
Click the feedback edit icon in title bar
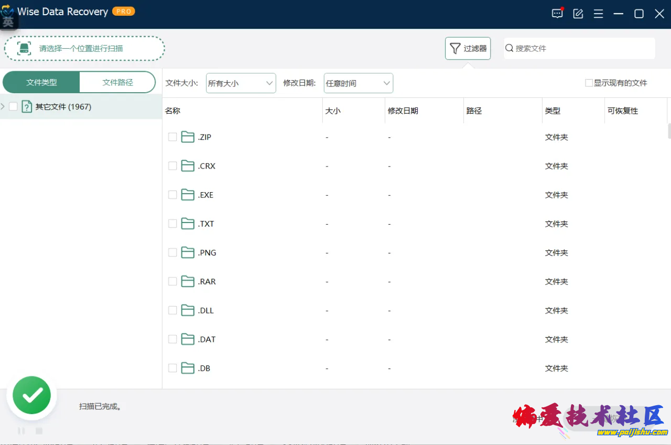point(578,14)
